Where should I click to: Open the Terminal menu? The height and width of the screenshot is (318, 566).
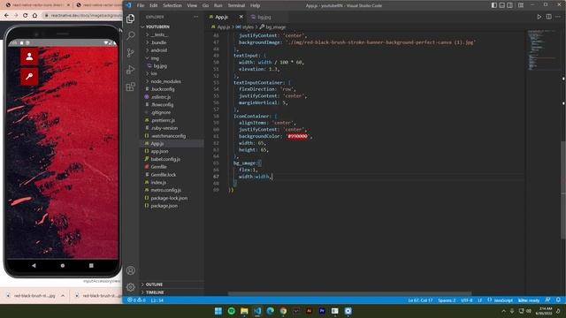pos(236,5)
